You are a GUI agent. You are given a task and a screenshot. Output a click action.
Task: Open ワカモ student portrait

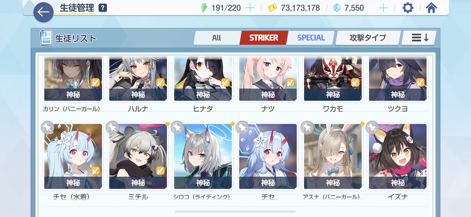(x=333, y=79)
